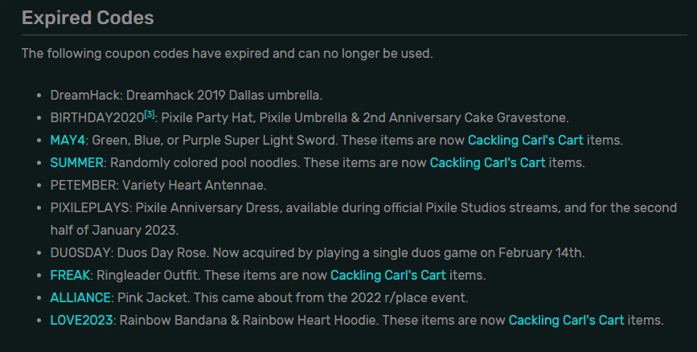697x352 pixels.
Task: Open Cackling Carl's Cart link in LOVE2023 entry
Action: tap(566, 320)
